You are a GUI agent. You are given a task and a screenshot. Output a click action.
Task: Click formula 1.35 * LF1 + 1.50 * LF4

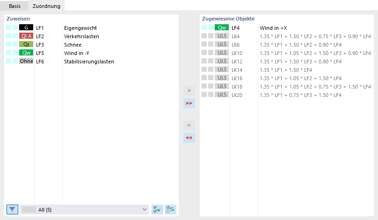(x=286, y=70)
